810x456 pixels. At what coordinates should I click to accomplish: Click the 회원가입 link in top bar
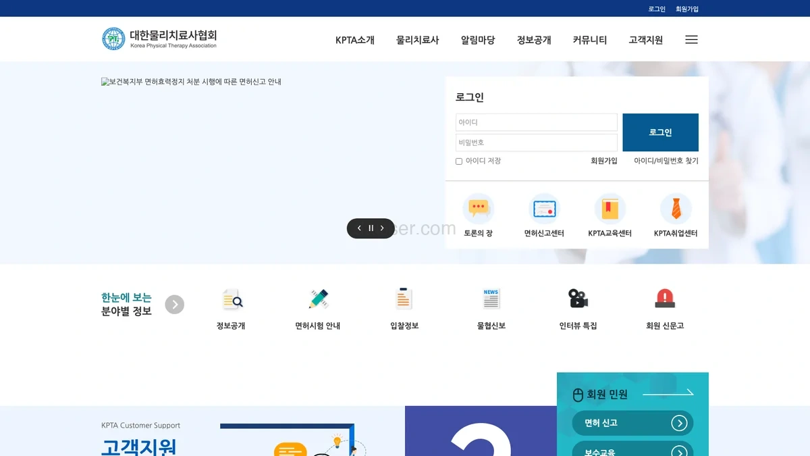pos(687,9)
